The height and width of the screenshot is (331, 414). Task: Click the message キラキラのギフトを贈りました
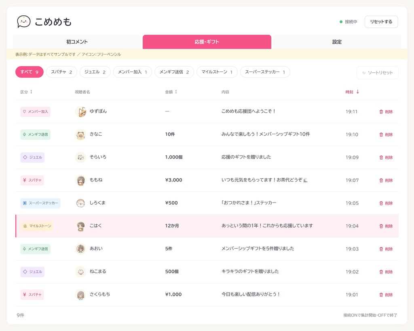point(250,271)
